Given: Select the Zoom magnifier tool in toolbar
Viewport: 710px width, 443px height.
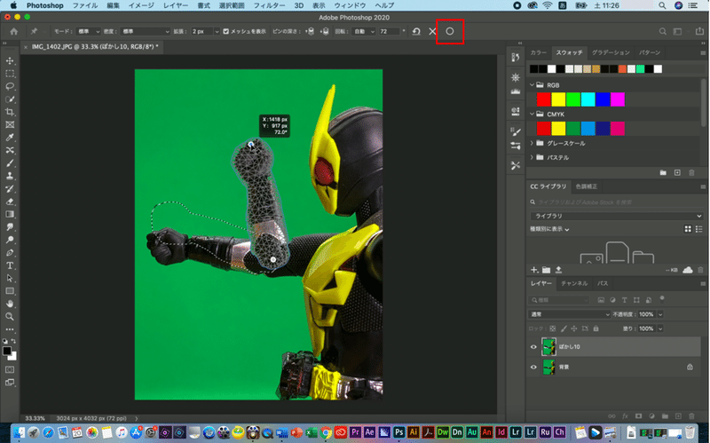Looking at the screenshot, I should (x=11, y=316).
